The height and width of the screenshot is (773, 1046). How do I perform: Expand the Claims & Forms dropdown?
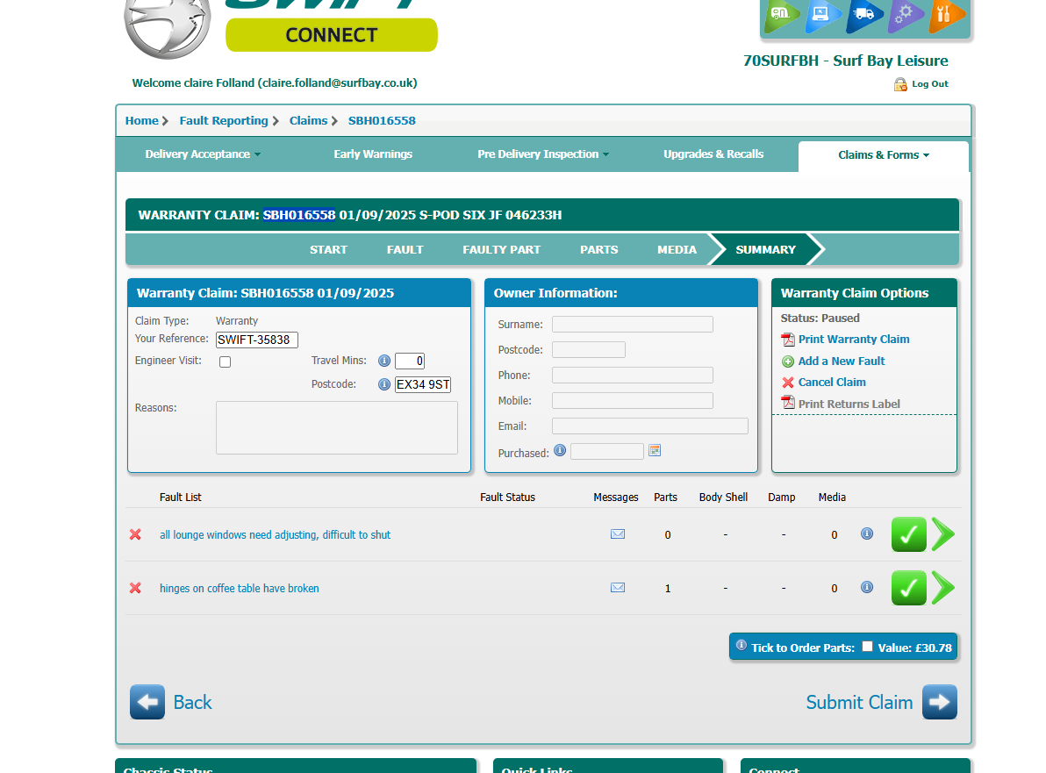coord(884,154)
